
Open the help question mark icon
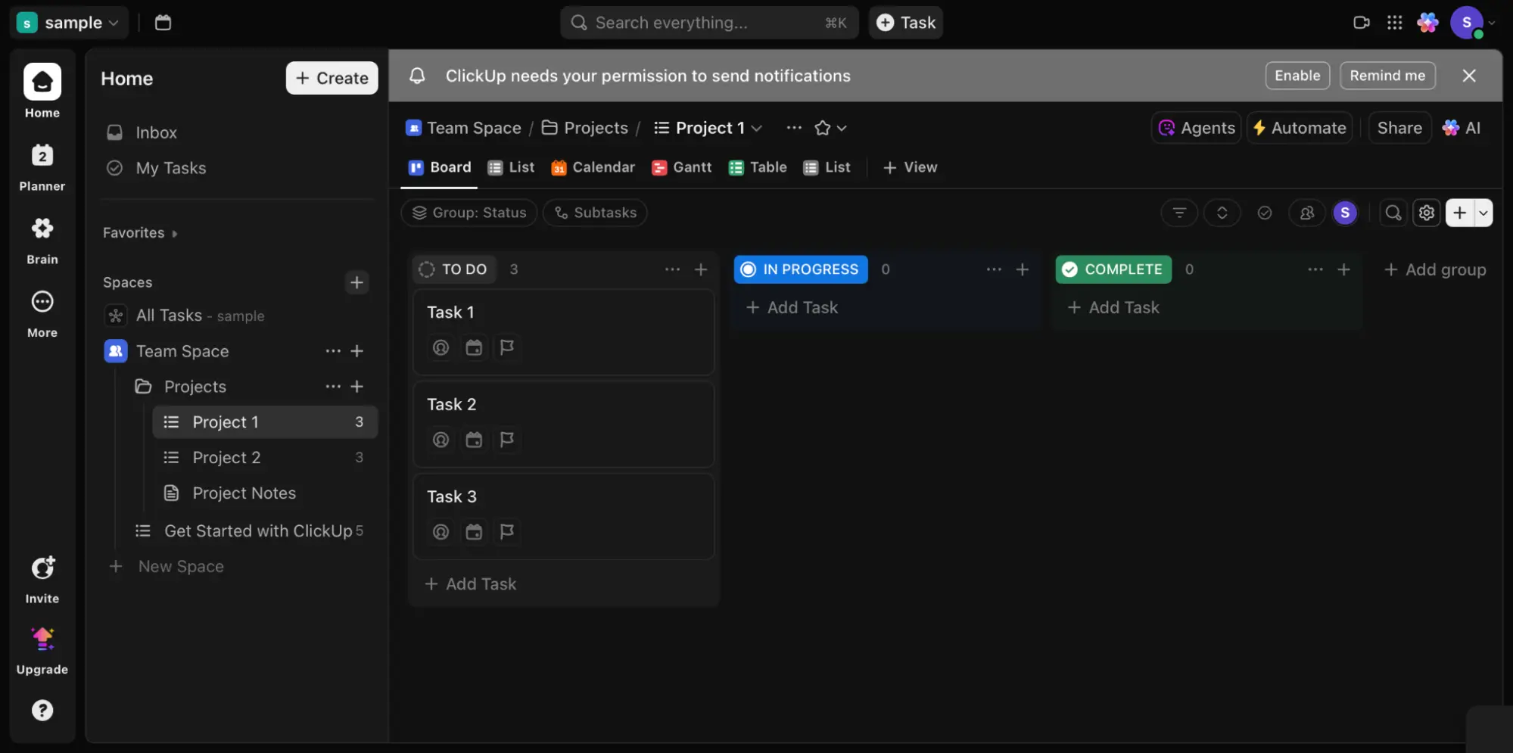click(x=42, y=710)
